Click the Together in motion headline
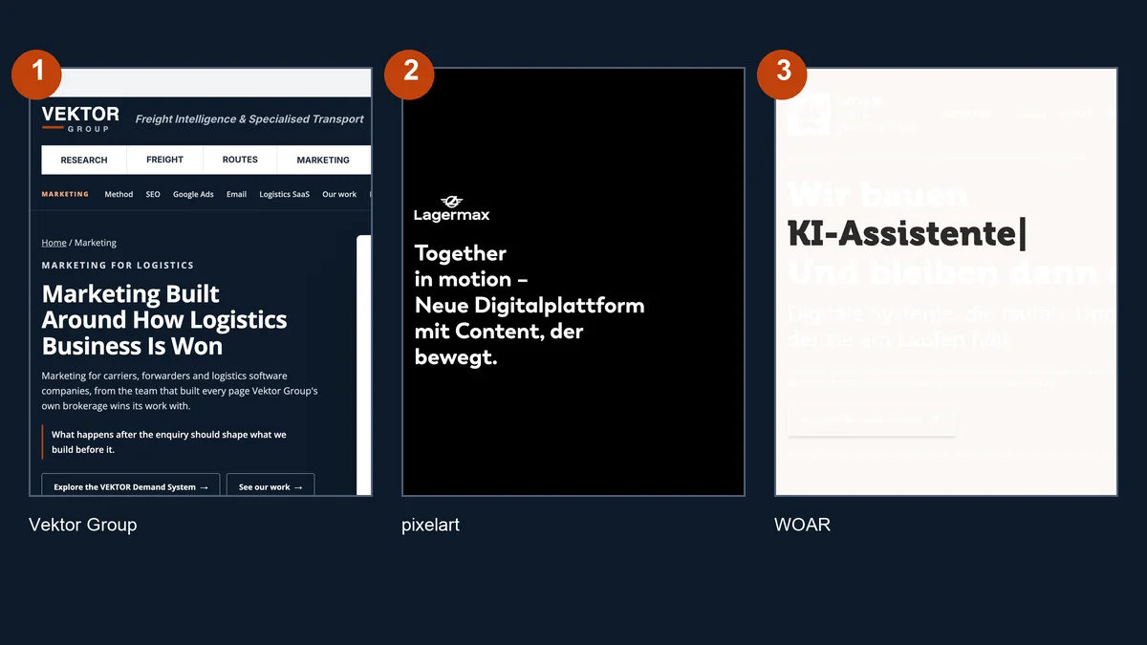1147x645 pixels. 529,306
